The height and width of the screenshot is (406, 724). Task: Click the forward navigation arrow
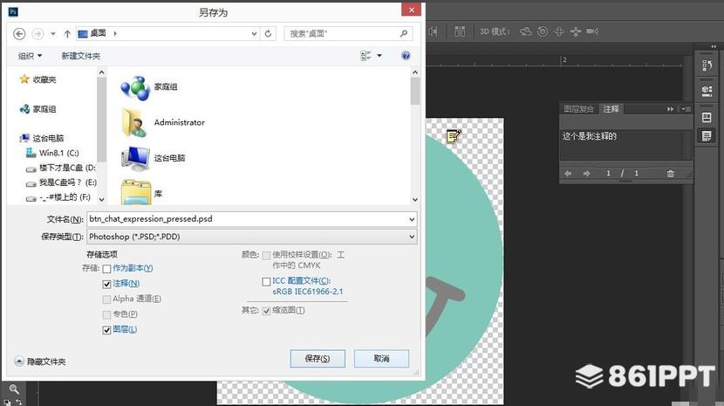point(38,34)
